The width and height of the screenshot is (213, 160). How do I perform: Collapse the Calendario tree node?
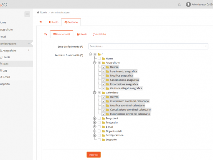click(x=95, y=93)
